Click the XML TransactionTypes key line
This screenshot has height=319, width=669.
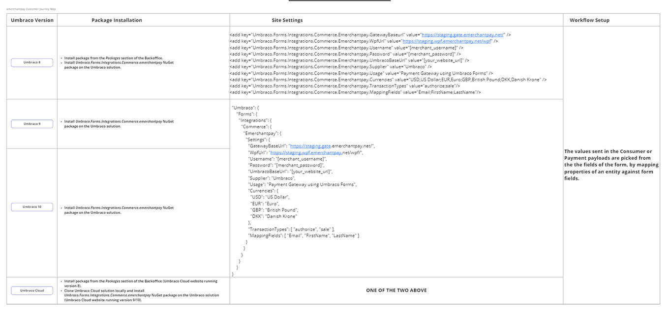click(345, 86)
